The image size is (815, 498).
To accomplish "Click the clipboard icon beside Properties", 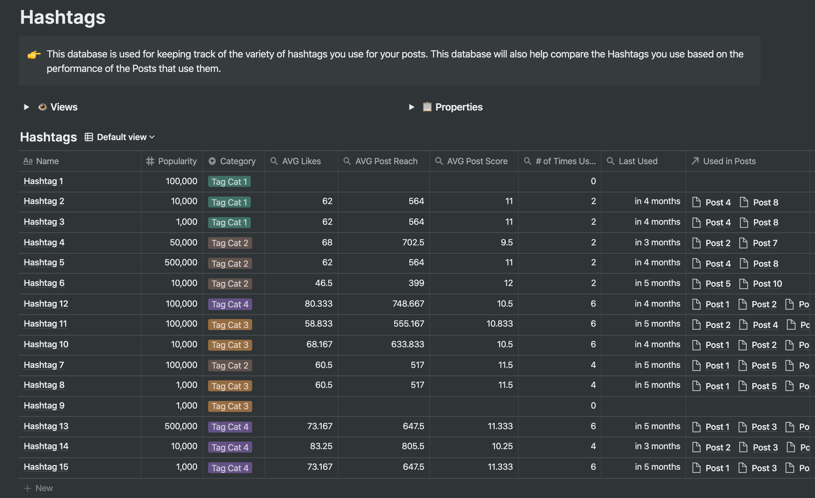I will [x=427, y=107].
